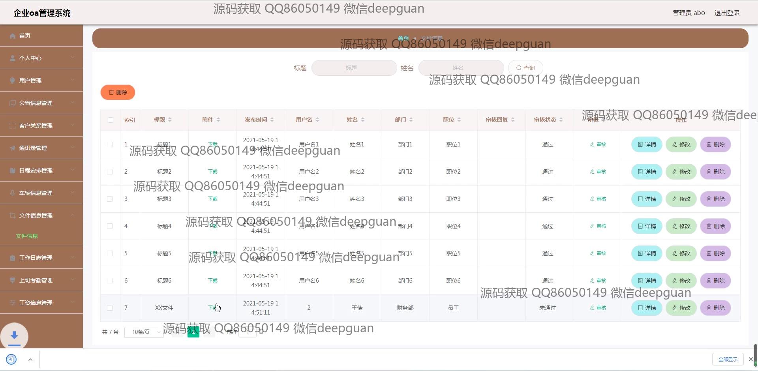Screen dimensions: 758x371
Task: Click the 上班考勤管理 sidebar icon
Action: 13,280
